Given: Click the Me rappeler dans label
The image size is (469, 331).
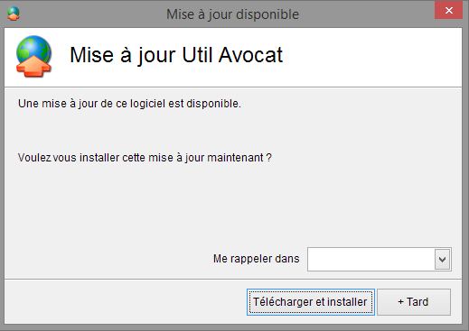Looking at the screenshot, I should tap(256, 259).
